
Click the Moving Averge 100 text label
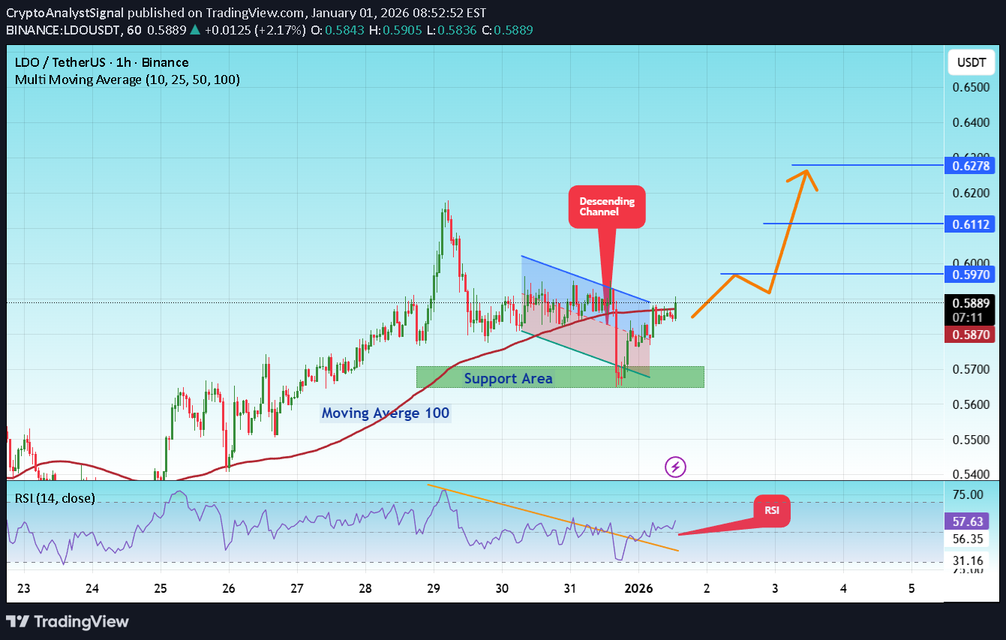[x=385, y=413]
